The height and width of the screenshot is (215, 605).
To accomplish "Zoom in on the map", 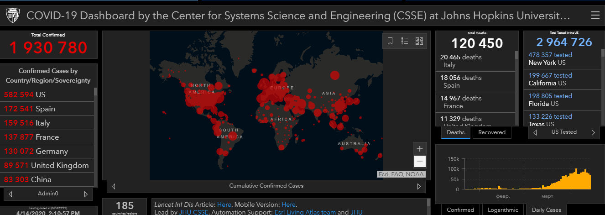I will pyautogui.click(x=420, y=149).
